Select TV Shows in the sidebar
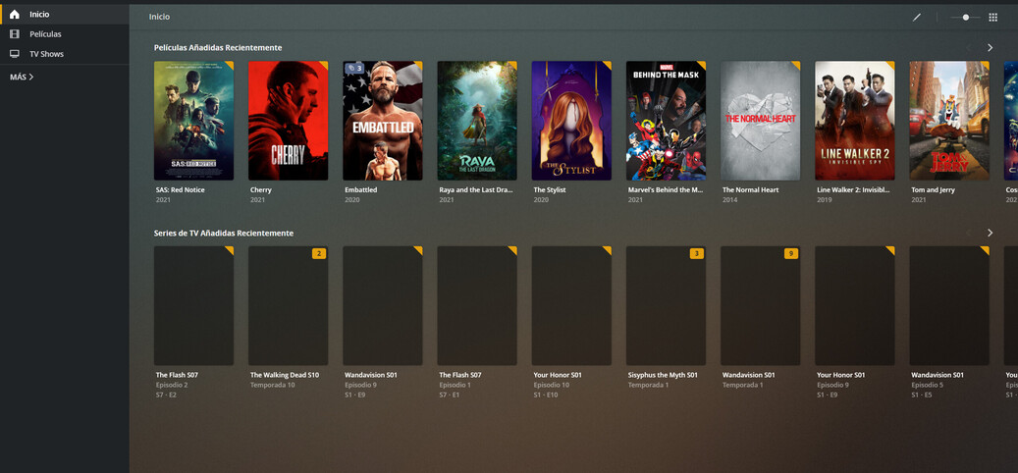This screenshot has width=1018, height=473. point(64,54)
